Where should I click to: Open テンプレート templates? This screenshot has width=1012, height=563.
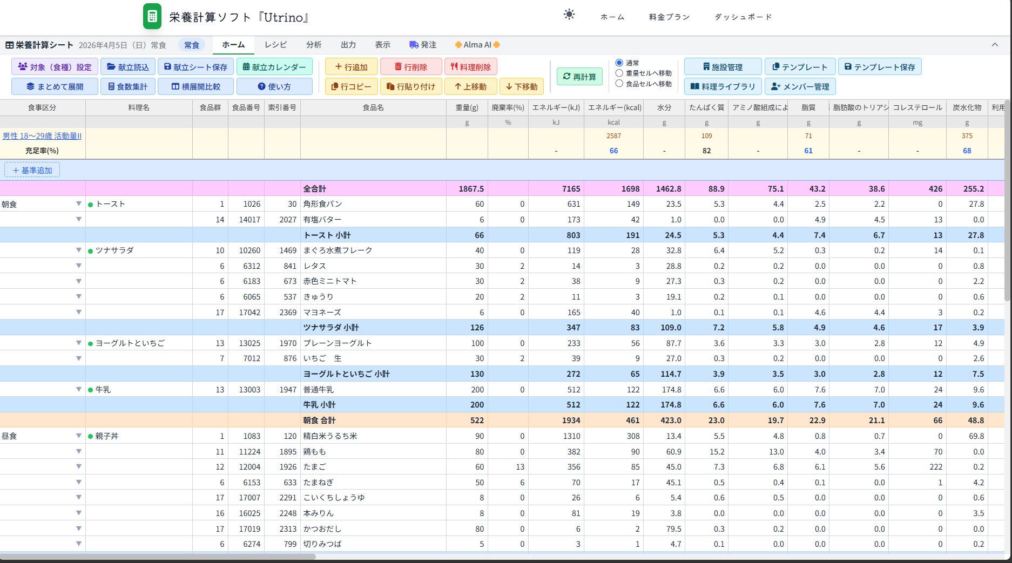tap(800, 67)
